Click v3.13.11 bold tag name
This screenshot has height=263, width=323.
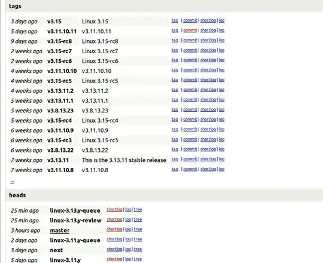(x=58, y=160)
